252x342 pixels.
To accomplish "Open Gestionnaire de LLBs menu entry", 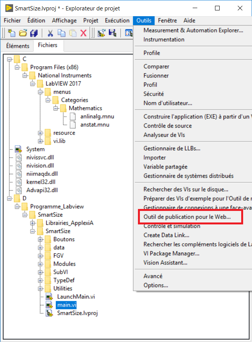I will click(172, 148).
